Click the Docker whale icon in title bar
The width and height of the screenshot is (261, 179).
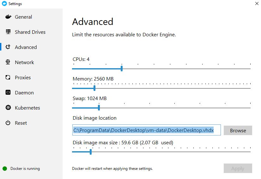click(4, 4)
